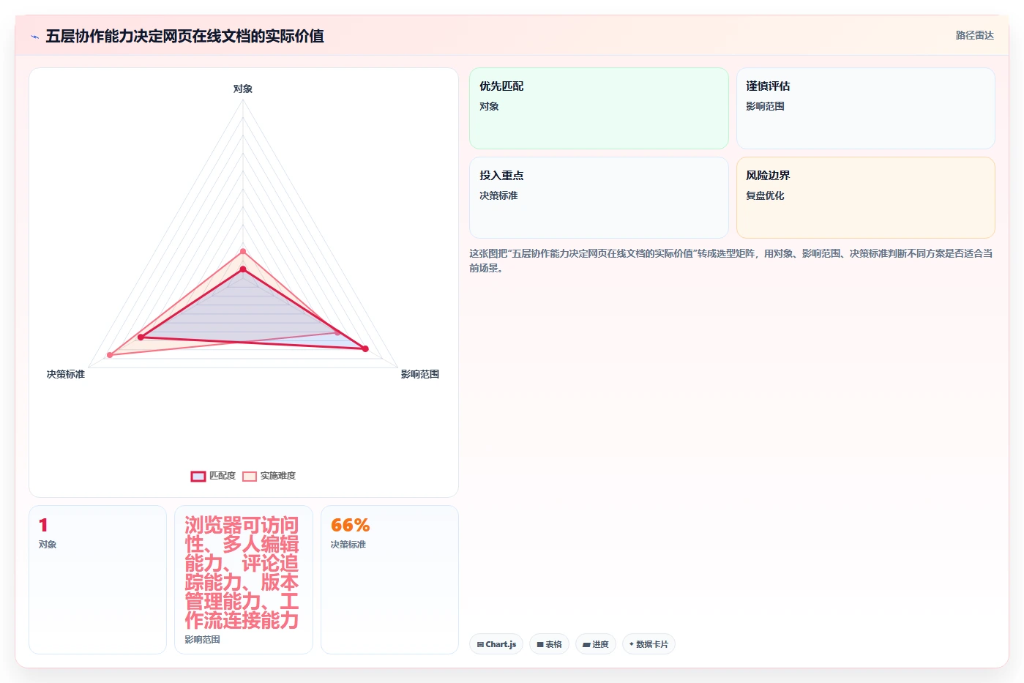Click the radar axis label 对象
The width and height of the screenshot is (1024, 683).
pos(243,89)
